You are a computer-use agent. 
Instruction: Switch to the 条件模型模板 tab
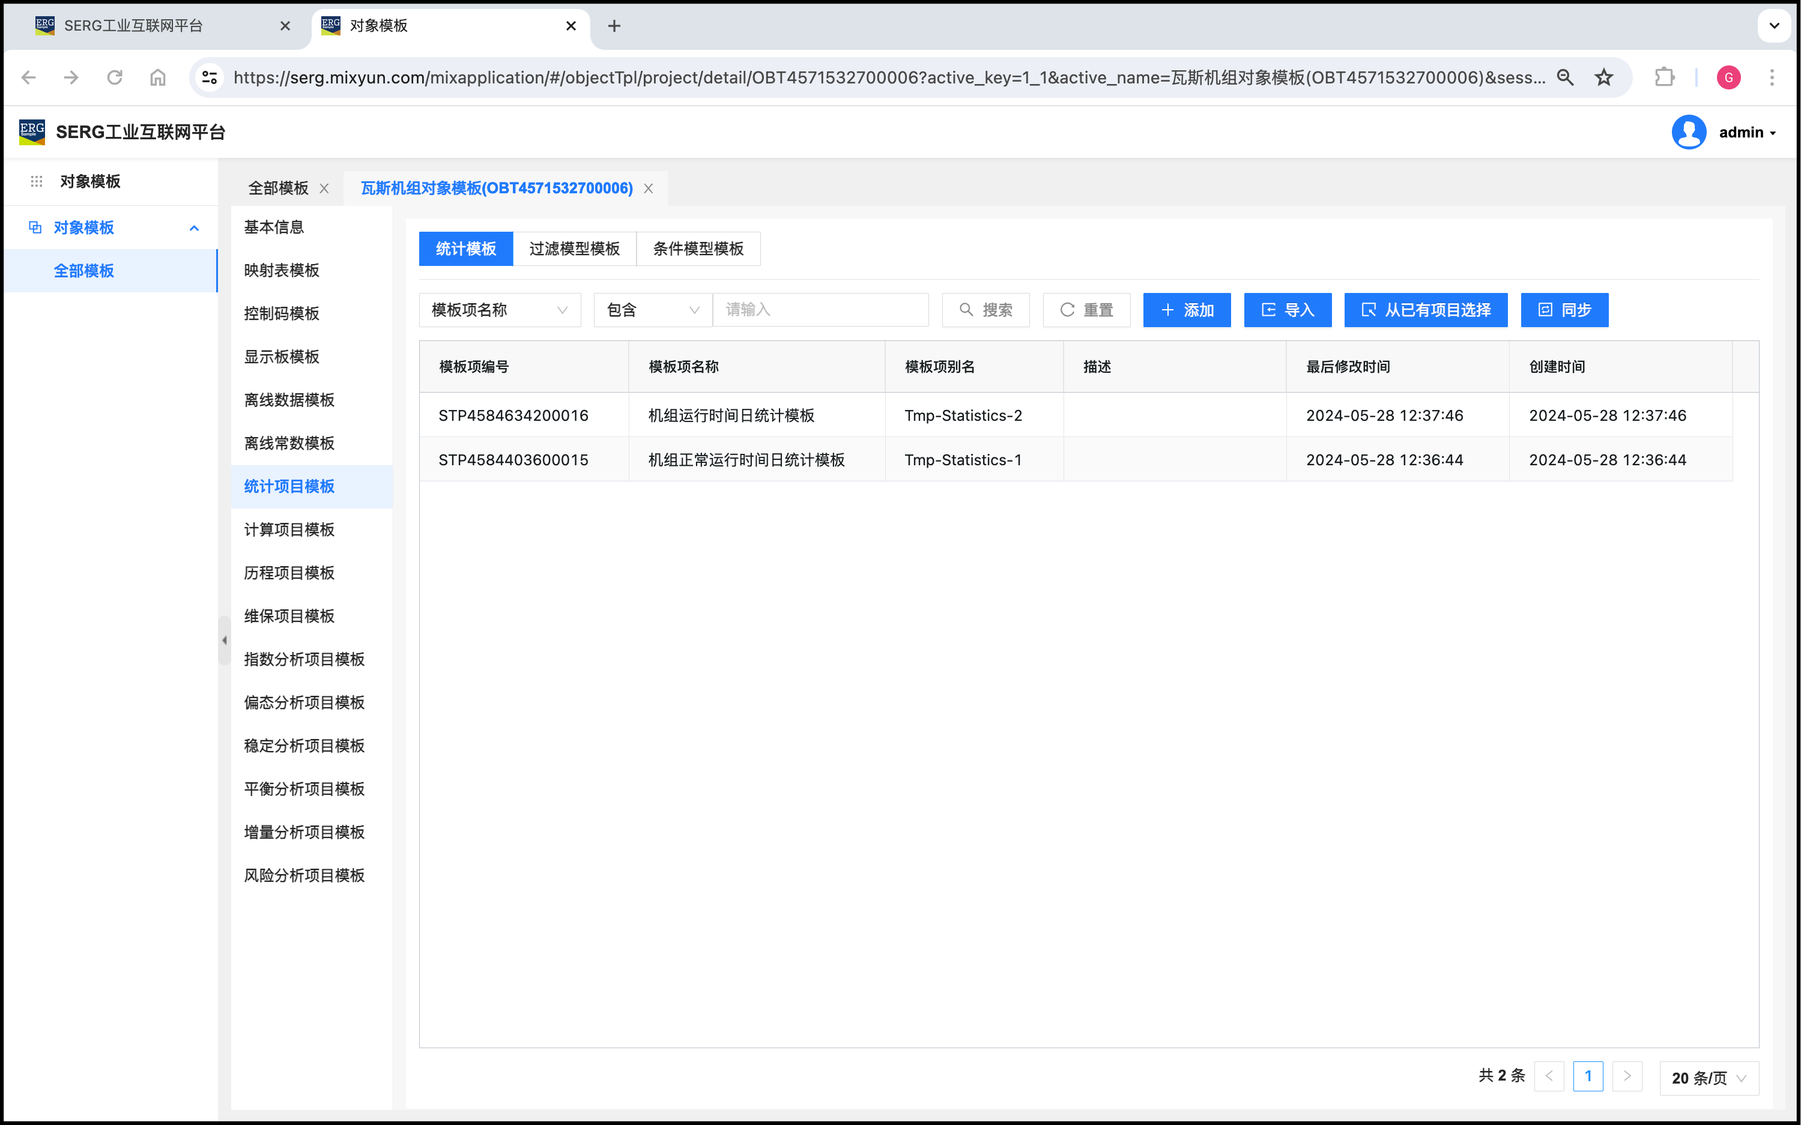tap(698, 249)
